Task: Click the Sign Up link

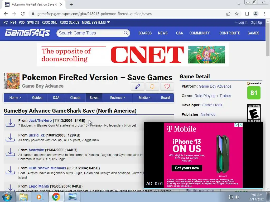Action: click(256, 22)
